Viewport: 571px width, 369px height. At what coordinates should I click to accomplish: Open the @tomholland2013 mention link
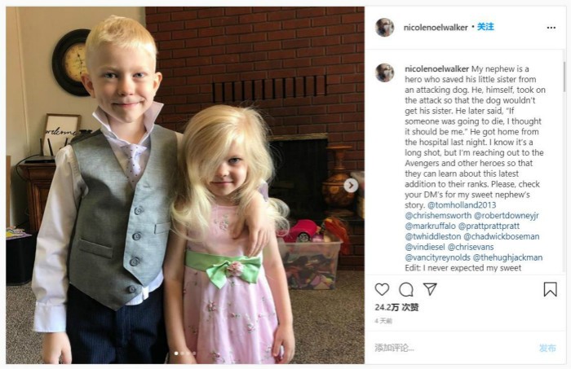point(462,205)
